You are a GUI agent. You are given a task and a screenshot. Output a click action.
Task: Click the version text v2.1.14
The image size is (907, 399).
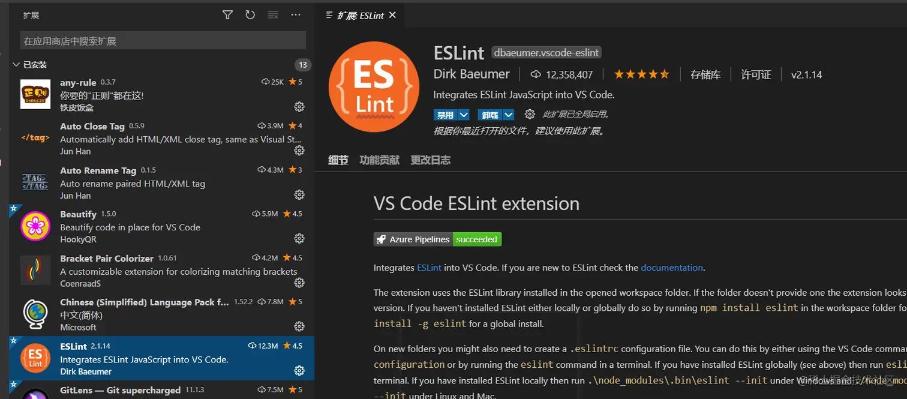(x=806, y=75)
